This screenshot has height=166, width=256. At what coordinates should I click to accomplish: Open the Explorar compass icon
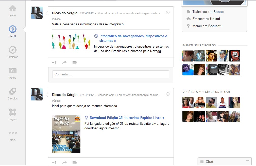click(13, 50)
